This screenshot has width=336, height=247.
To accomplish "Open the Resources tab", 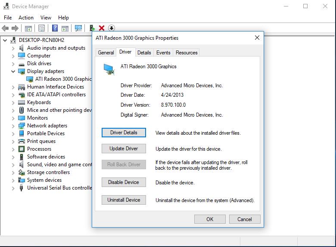I will pos(187,53).
